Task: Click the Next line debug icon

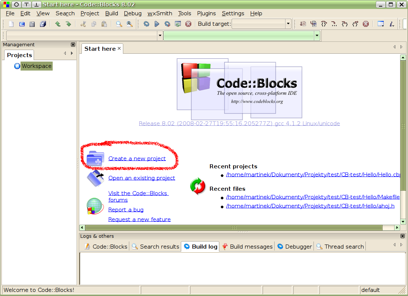Action: coord(324,24)
